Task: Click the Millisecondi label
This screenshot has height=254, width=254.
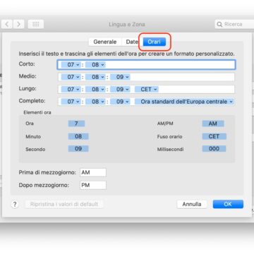Action: [x=171, y=149]
